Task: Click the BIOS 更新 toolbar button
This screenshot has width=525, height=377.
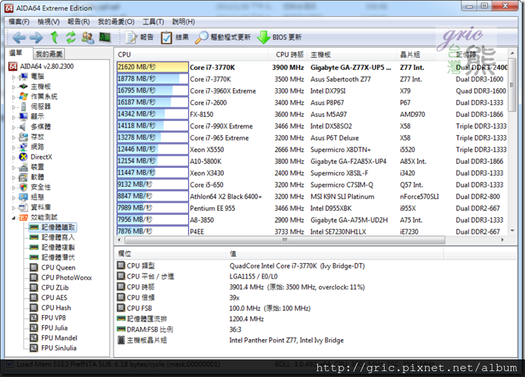Action: pos(279,37)
